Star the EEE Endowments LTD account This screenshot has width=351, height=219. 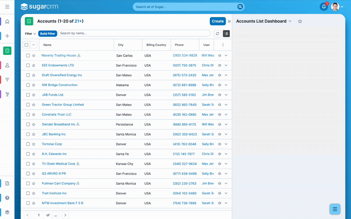pyautogui.click(x=34, y=65)
